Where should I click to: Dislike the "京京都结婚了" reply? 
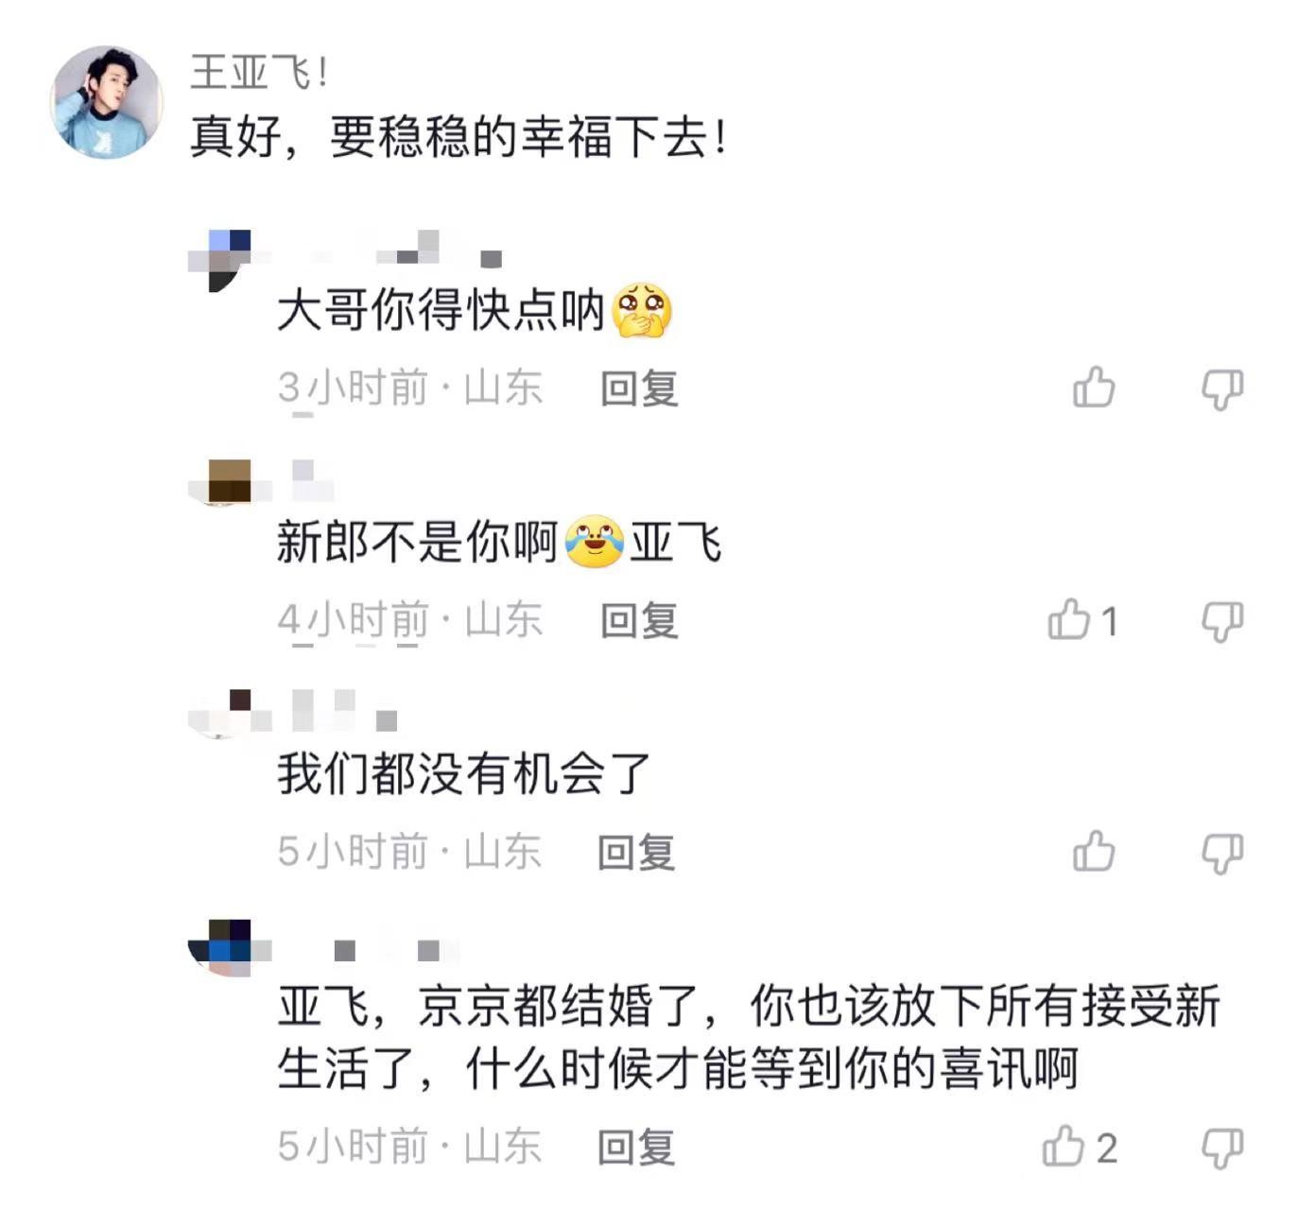point(1221,1147)
